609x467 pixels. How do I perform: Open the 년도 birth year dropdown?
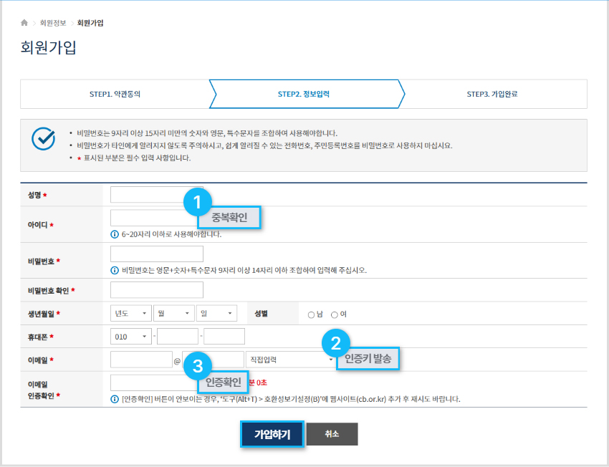click(x=130, y=313)
